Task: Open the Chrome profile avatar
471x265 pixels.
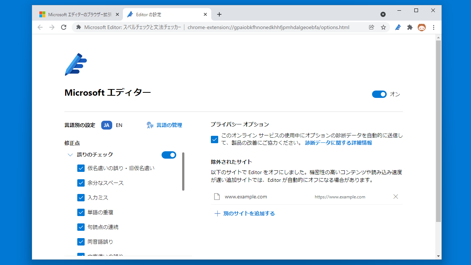Action: [422, 27]
